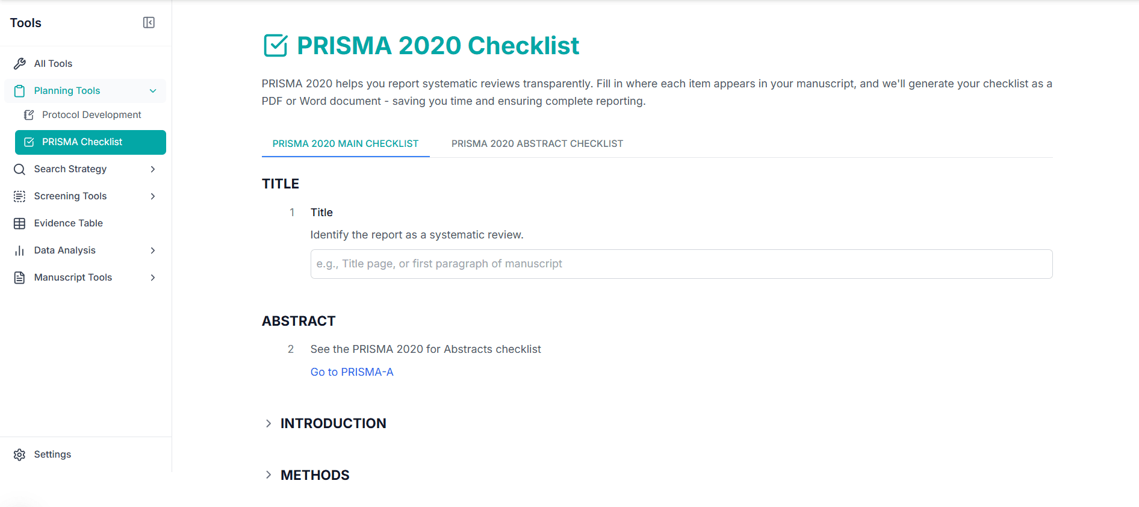Click the Protocol Development edit icon
1139x507 pixels.
point(29,115)
